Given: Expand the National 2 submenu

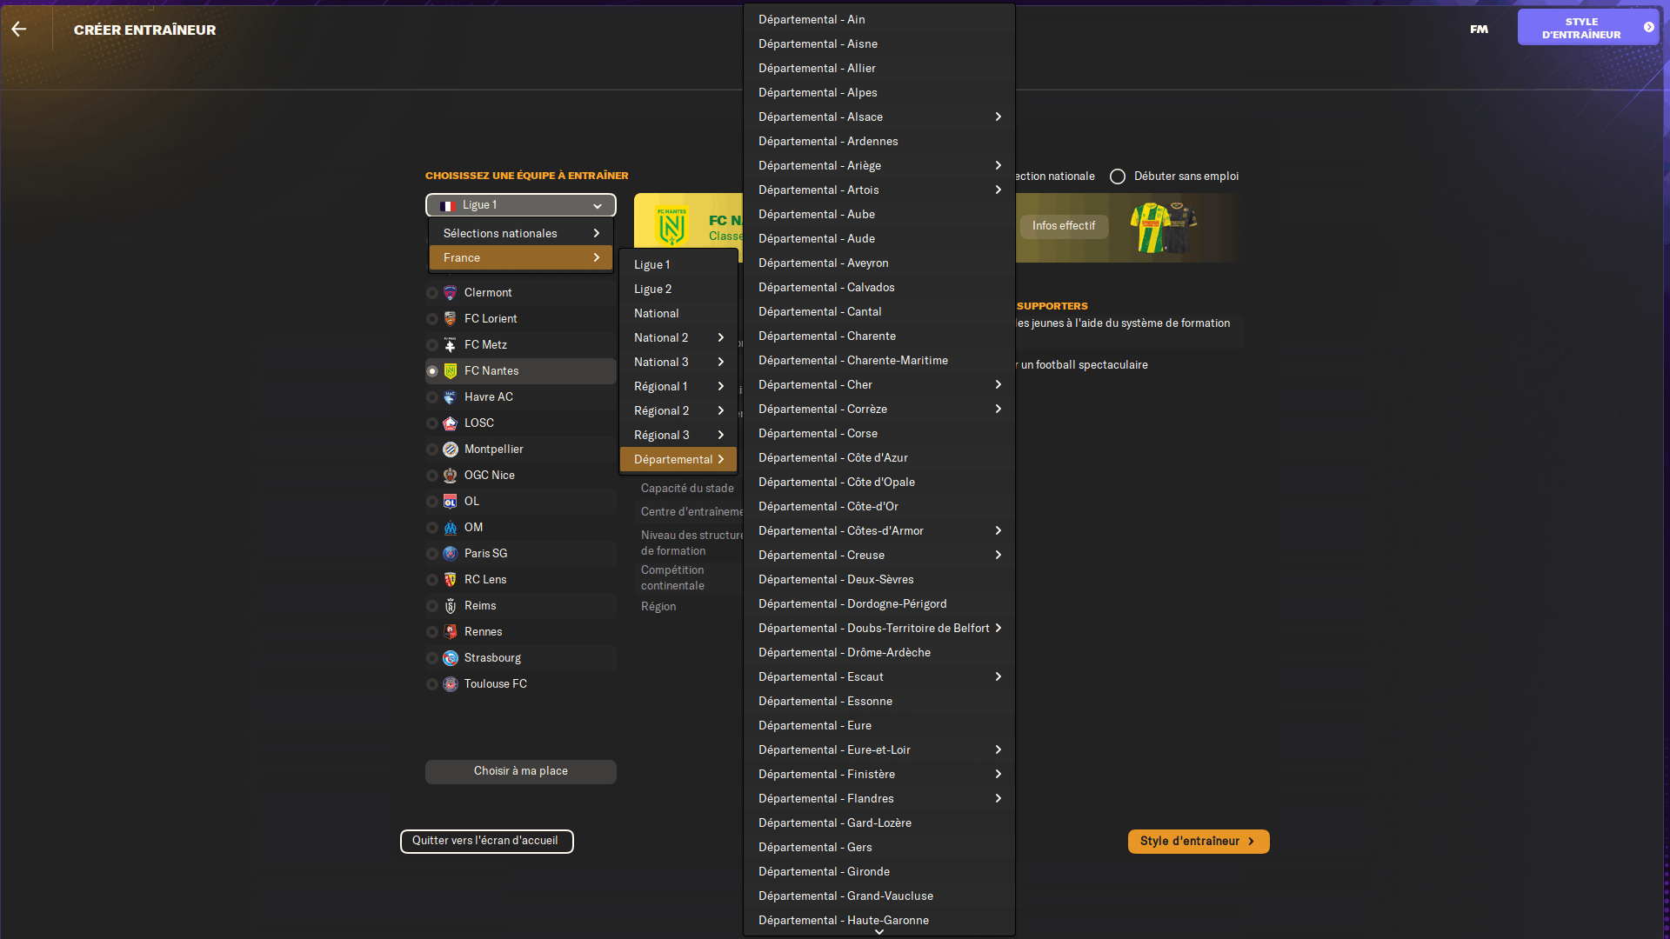Looking at the screenshot, I should [678, 337].
